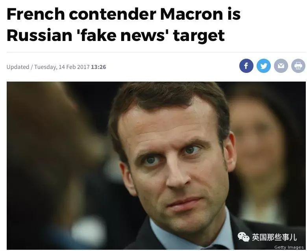This screenshot has width=307, height=251.
Task: Click the Getty Images photo credit
Action: tap(289, 247)
